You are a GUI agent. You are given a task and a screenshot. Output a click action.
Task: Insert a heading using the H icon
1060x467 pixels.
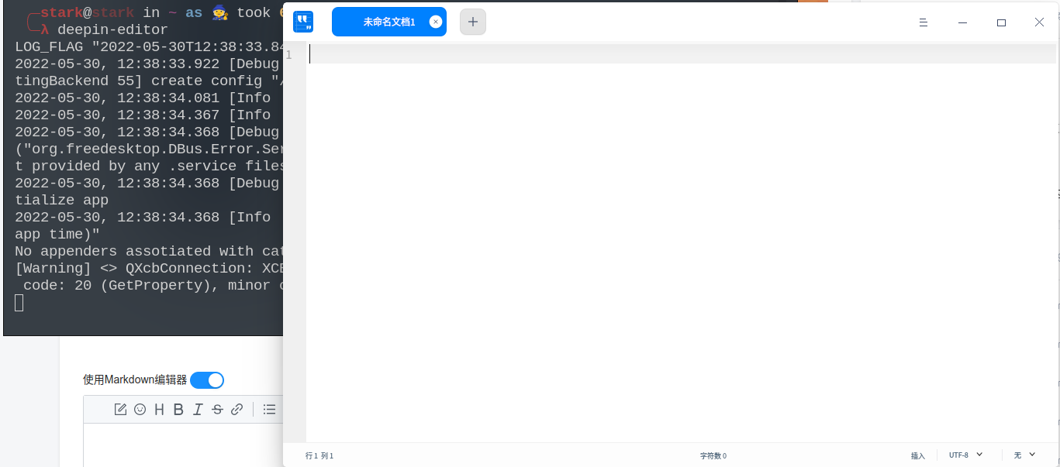(x=159, y=409)
